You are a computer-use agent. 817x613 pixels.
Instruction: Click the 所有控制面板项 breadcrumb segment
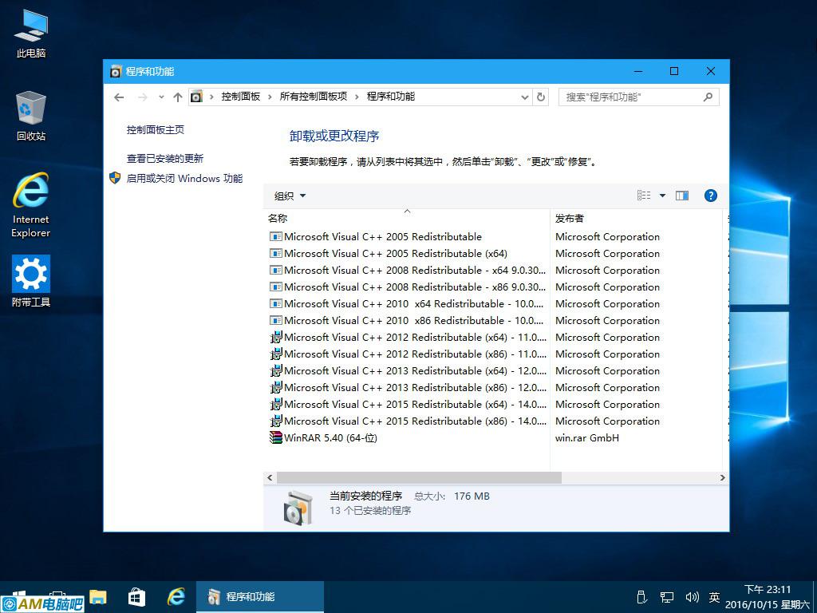pos(313,97)
